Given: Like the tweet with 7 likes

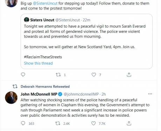Looking at the screenshot, I should click(94, 74).
